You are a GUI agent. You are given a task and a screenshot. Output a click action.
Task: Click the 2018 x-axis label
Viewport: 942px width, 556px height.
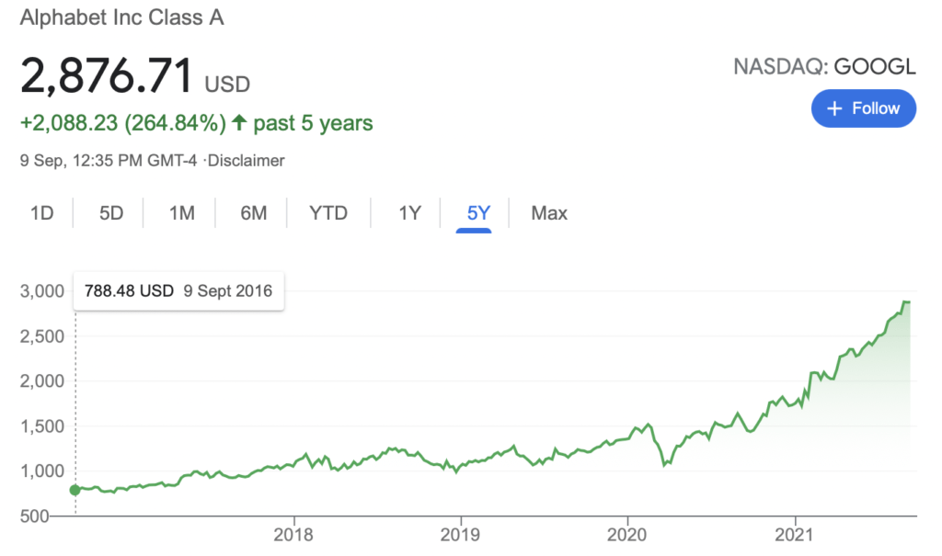pyautogui.click(x=293, y=534)
